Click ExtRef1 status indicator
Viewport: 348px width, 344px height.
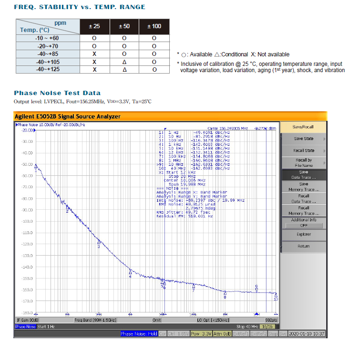tap(241, 334)
